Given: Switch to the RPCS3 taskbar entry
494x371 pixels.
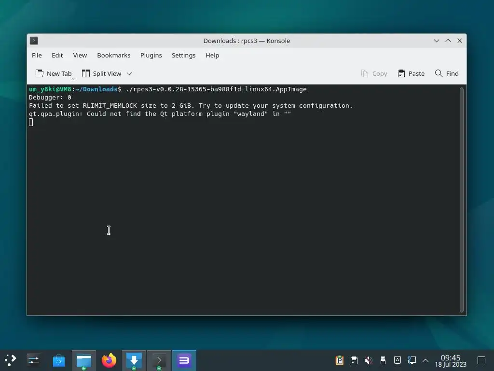Looking at the screenshot, I should (184, 360).
